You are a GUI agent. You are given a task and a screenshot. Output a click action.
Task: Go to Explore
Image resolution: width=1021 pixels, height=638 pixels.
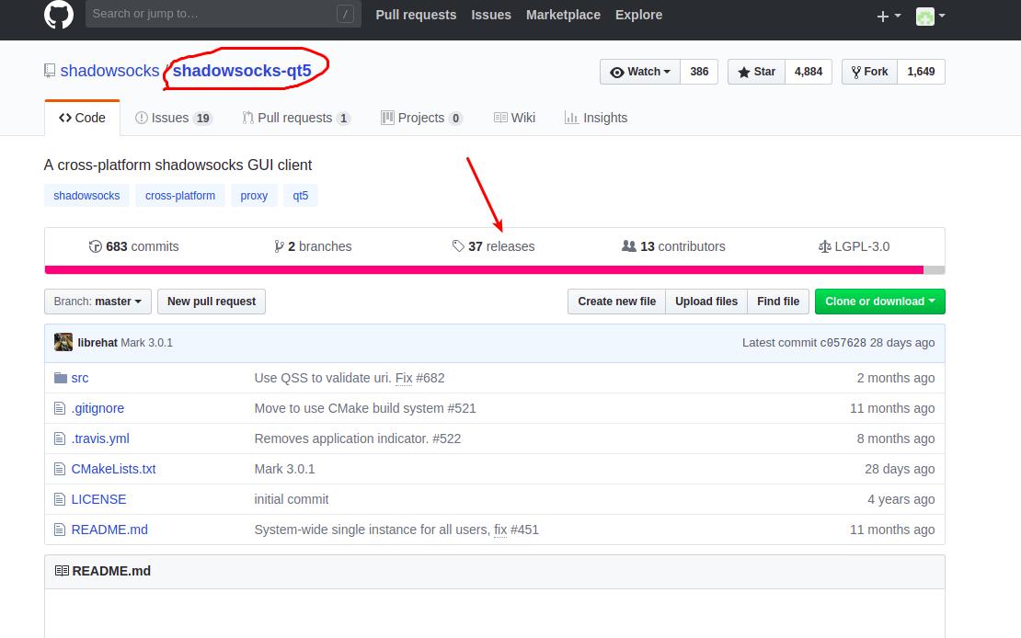[638, 15]
